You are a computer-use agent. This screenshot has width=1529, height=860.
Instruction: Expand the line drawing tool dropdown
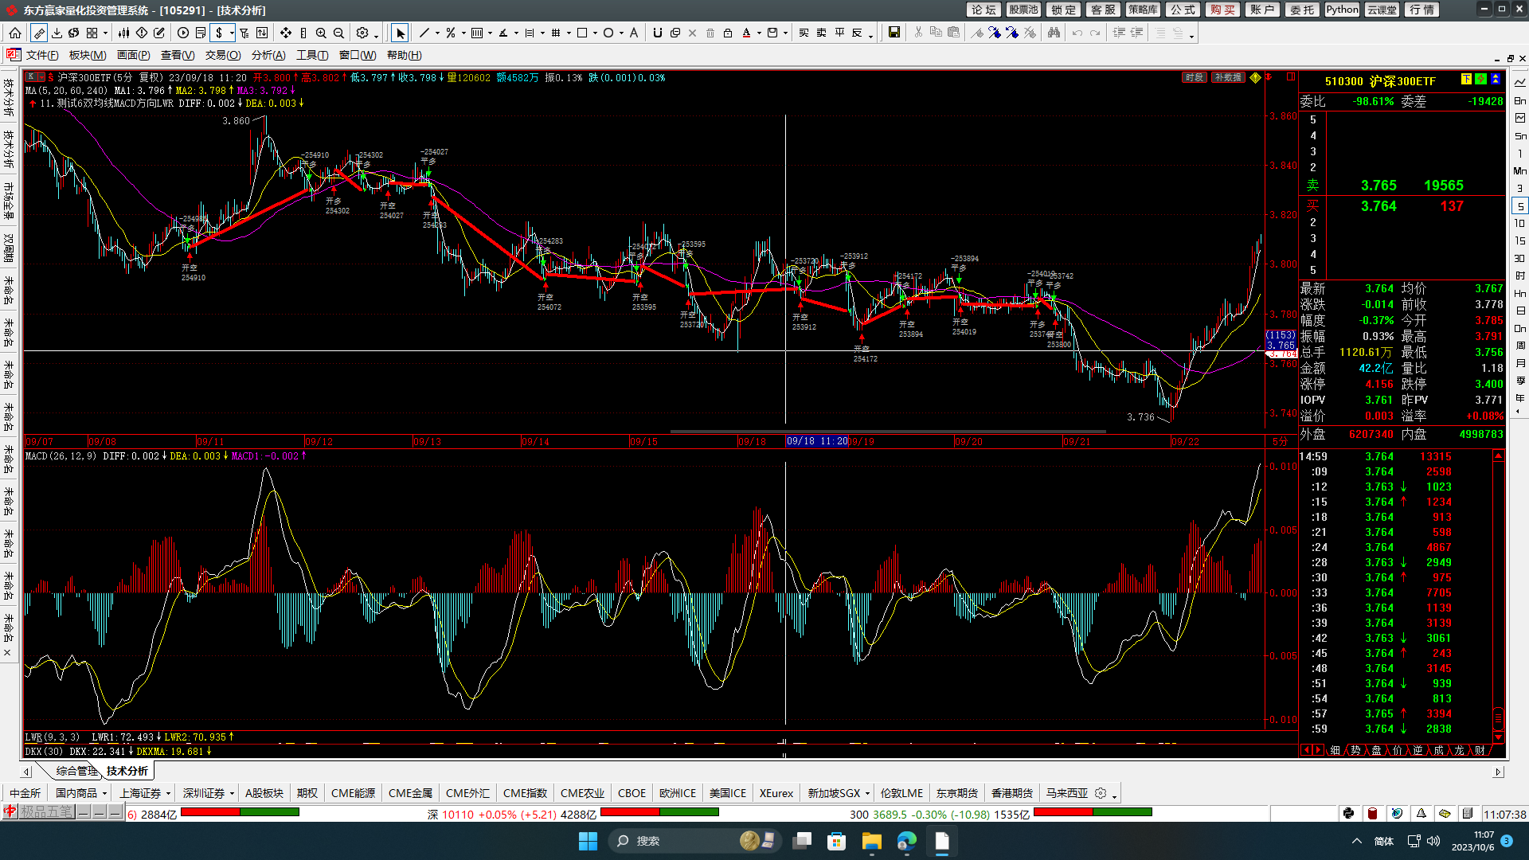tap(437, 33)
